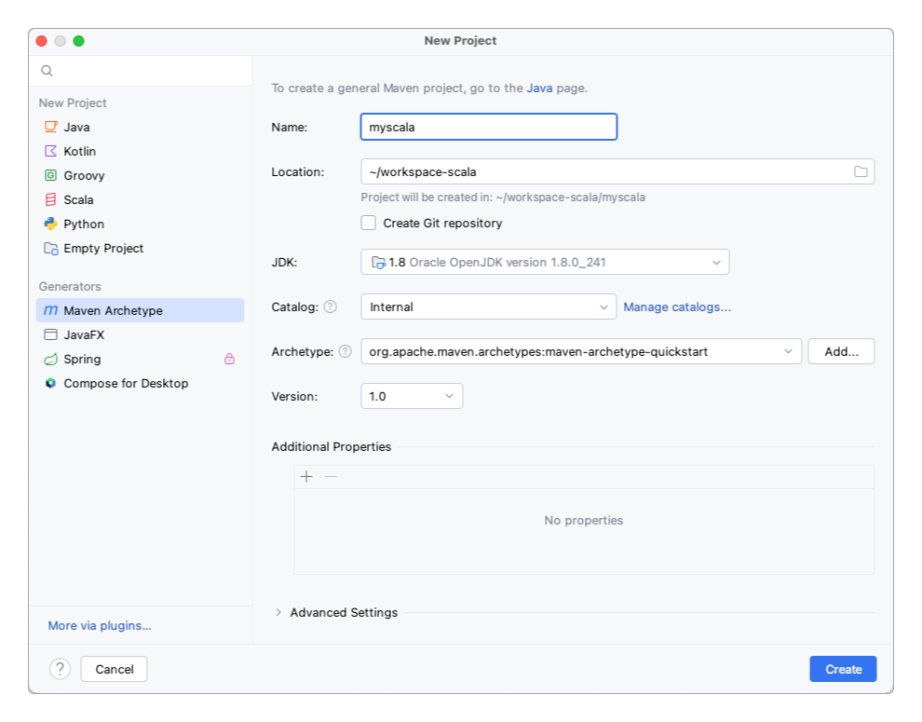Add a property with plus icon
This screenshot has width=922, height=722.
point(306,477)
